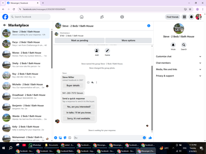This screenshot has width=206, height=154.
Task: Go to the Home feed icon
Action: pos(82,17)
